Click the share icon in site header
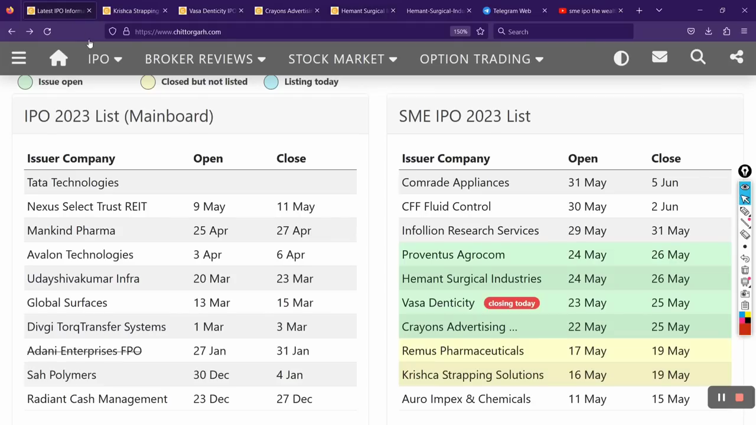The height and width of the screenshot is (425, 756). (736, 57)
